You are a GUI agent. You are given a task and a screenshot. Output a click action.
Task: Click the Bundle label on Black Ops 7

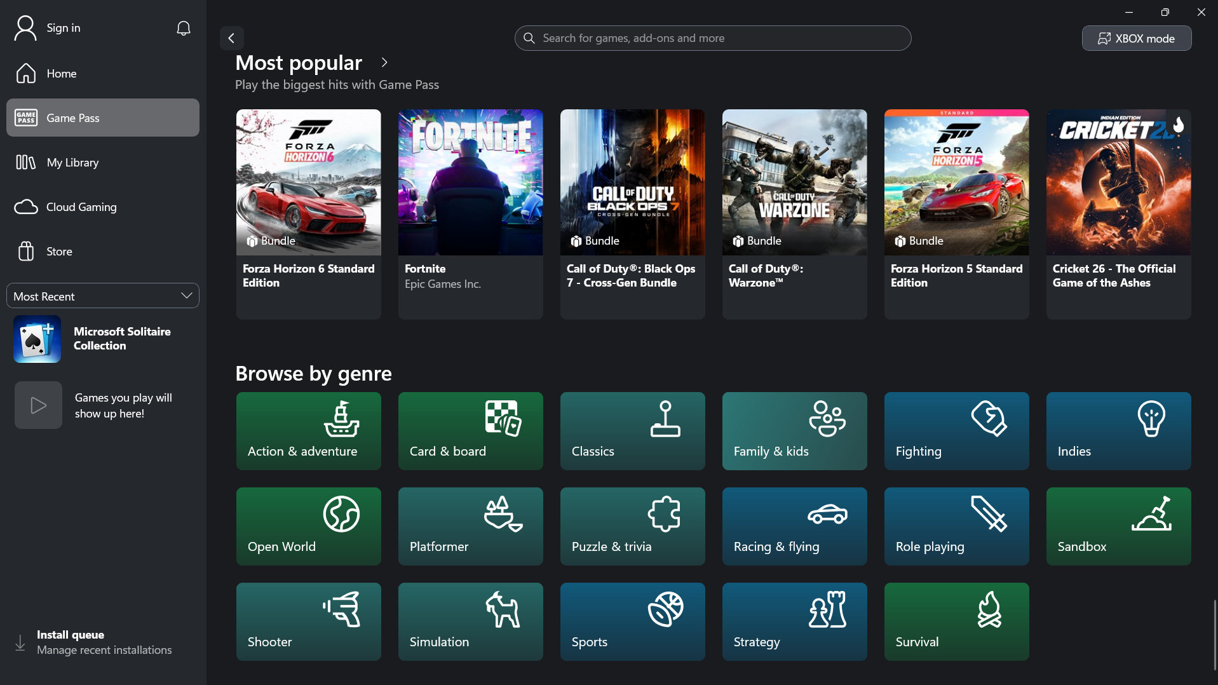(x=595, y=241)
